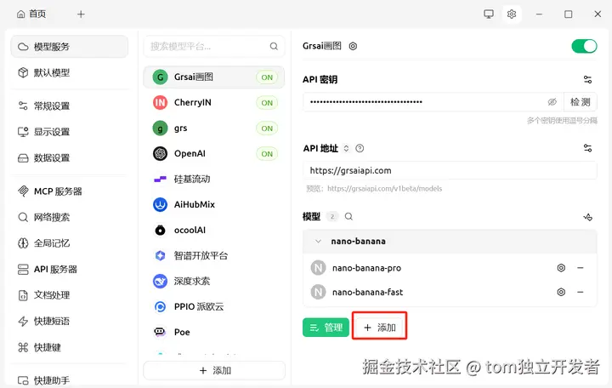Select OpenAI provider
The width and height of the screenshot is (612, 388).
(x=214, y=153)
